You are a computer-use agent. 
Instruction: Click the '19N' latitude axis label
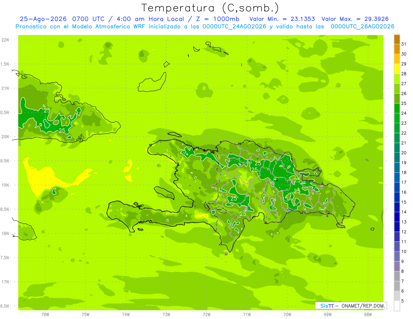5,185
